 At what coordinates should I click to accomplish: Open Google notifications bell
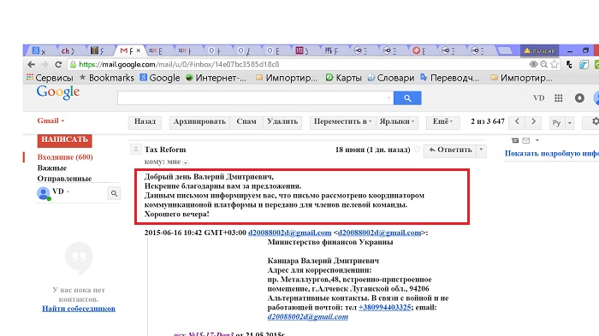point(579,98)
